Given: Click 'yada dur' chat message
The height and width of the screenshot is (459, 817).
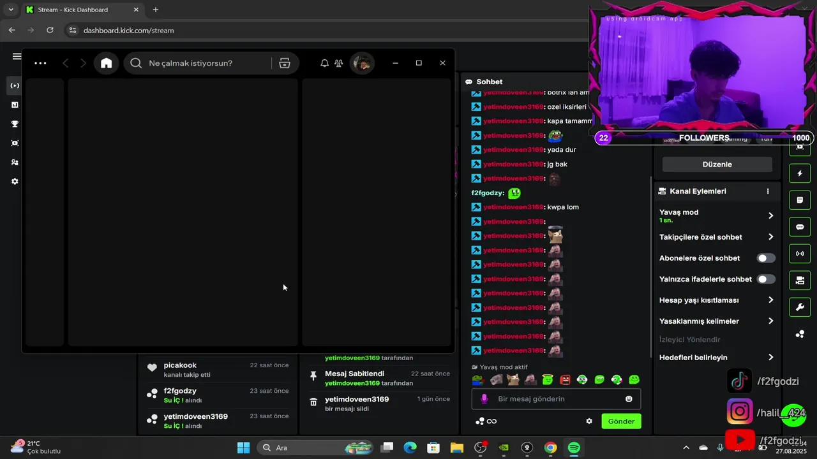Looking at the screenshot, I should point(562,150).
